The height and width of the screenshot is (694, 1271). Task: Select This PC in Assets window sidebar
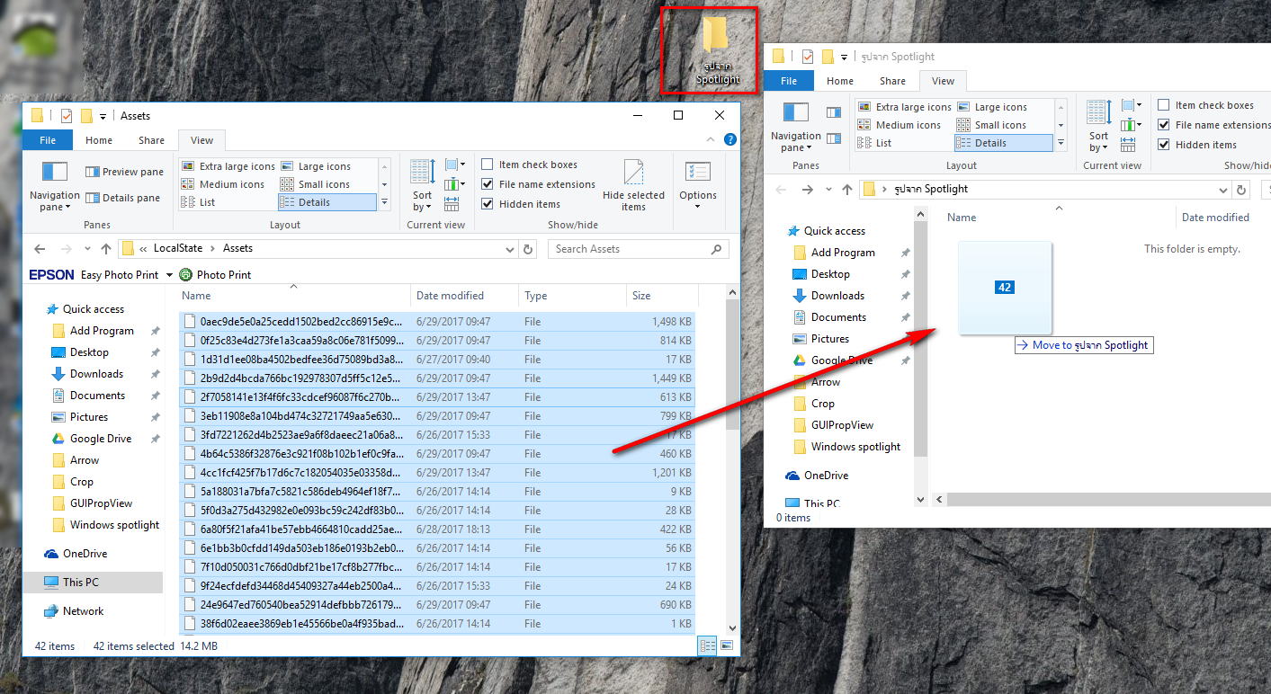pos(93,583)
